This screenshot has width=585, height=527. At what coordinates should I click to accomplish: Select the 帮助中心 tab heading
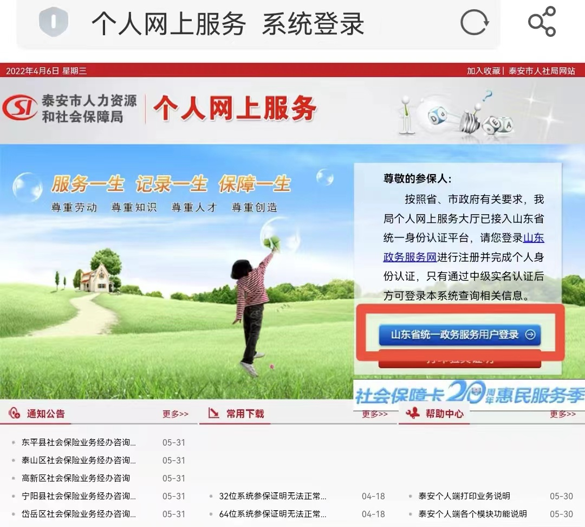[444, 414]
